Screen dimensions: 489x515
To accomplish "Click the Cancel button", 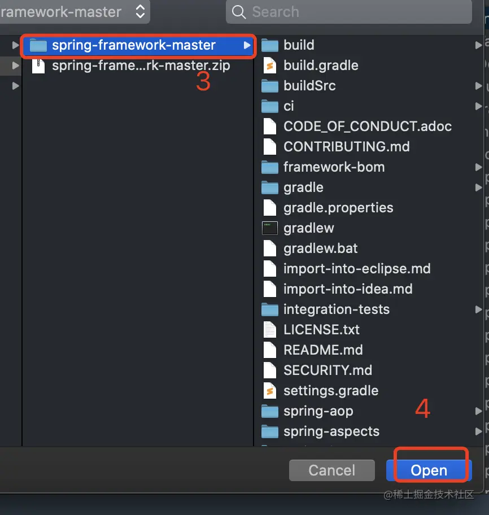I will click(331, 470).
